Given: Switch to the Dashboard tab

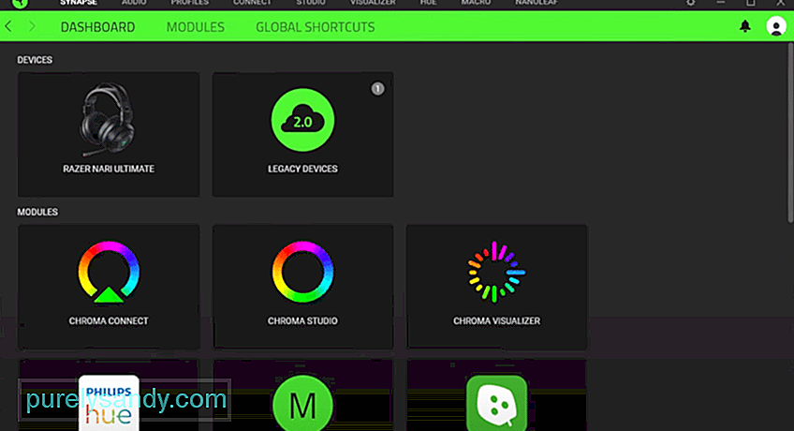Looking at the screenshot, I should tap(97, 27).
